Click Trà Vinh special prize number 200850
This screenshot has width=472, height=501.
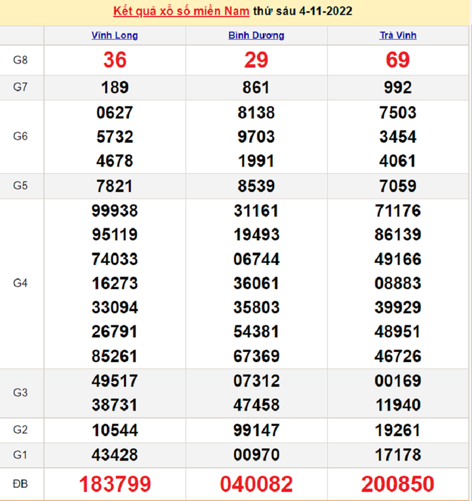[398, 484]
